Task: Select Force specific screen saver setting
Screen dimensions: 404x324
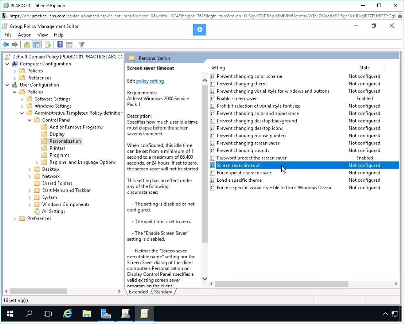Action: point(244,173)
